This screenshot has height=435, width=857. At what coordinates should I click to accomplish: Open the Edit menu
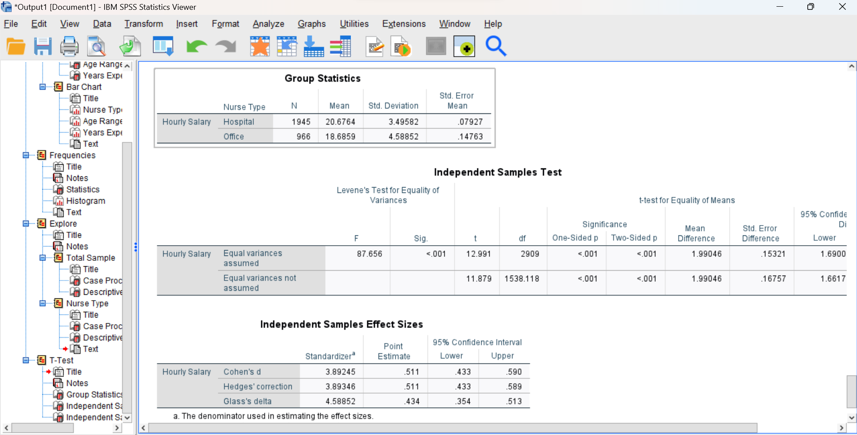click(x=39, y=24)
